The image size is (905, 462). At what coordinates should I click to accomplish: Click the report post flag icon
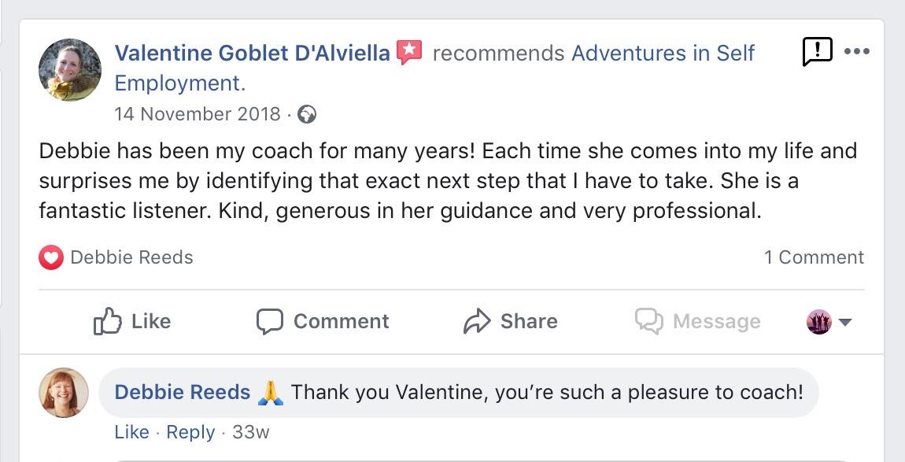pyautogui.click(x=817, y=52)
